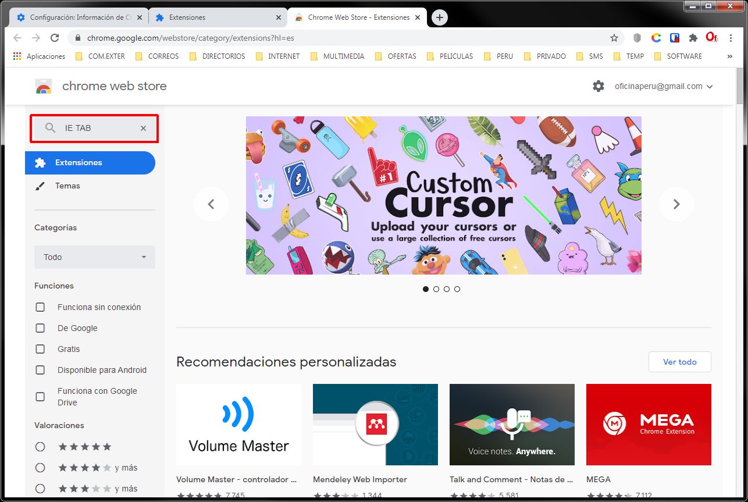Show next carousel banner
The image size is (748, 502).
pos(676,204)
